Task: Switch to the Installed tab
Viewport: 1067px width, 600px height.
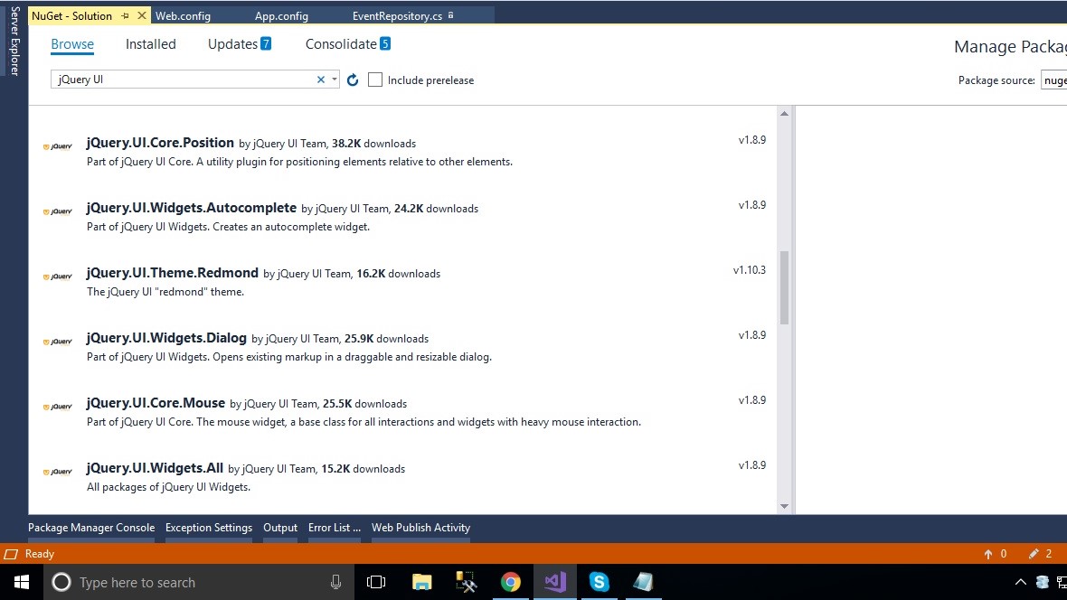Action: tap(150, 43)
